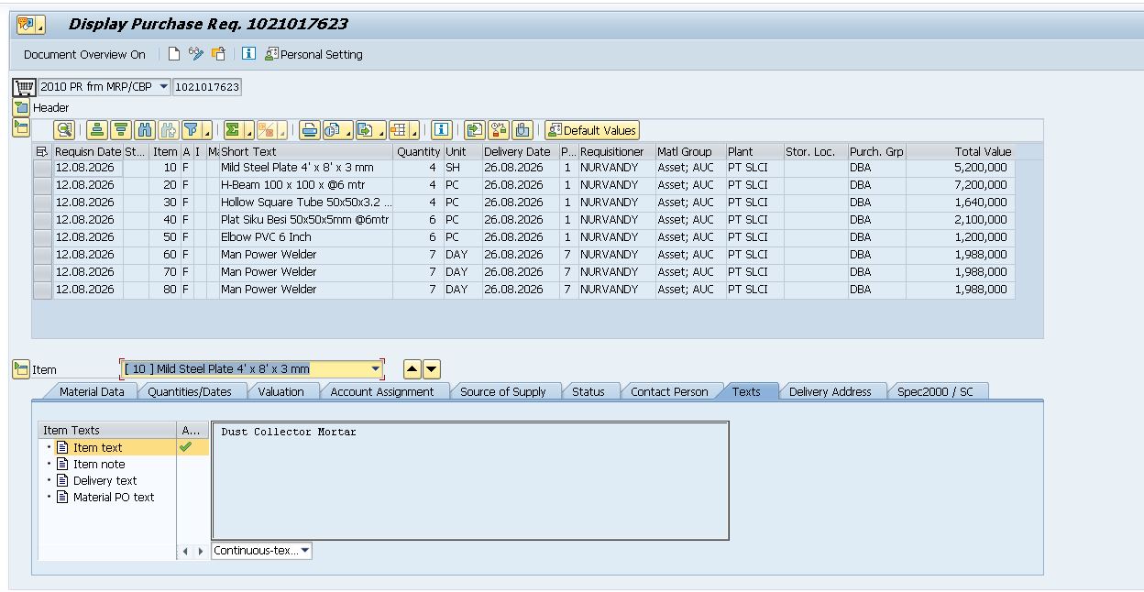Open the item selector dropdown showing Mild Steel Plate
This screenshot has width=1144, height=592.
376,369
